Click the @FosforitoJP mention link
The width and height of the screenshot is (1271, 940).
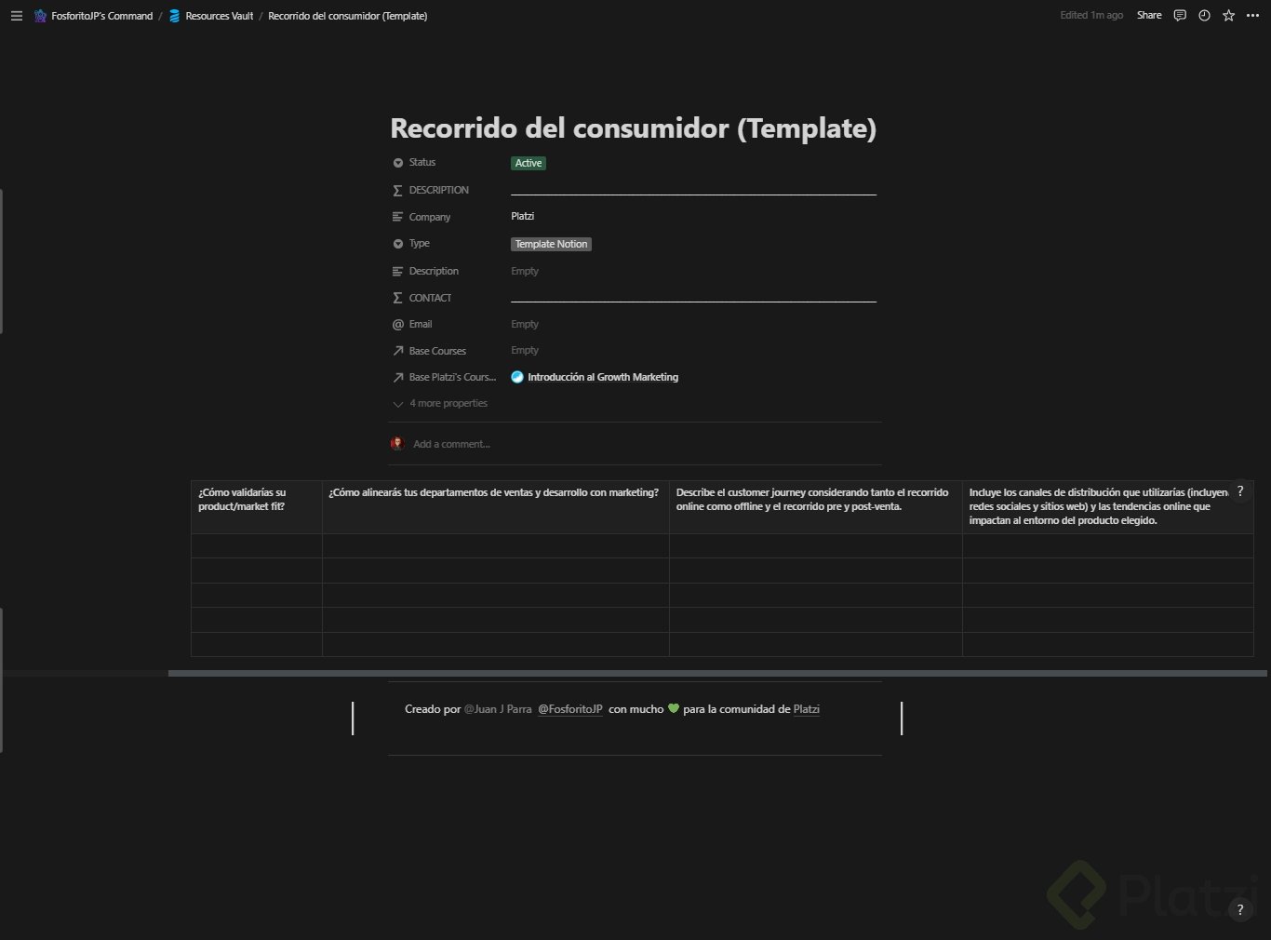tap(570, 709)
